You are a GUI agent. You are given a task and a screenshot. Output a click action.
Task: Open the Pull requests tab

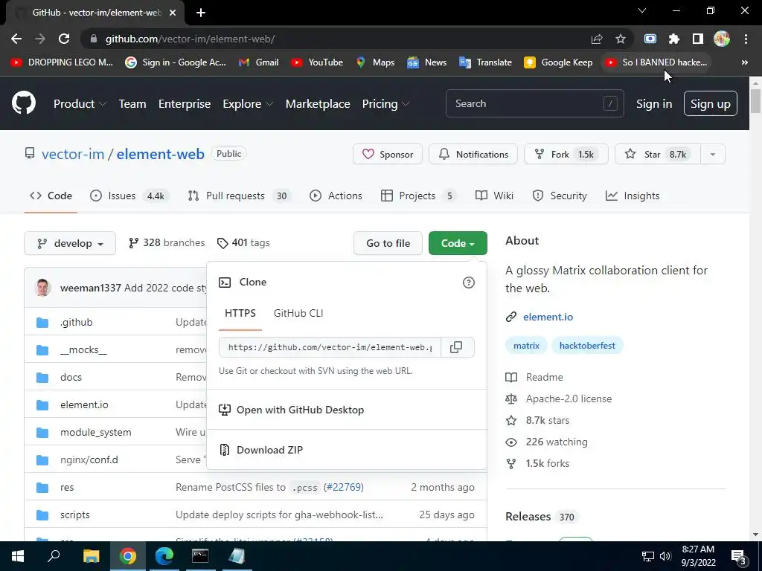pos(240,196)
